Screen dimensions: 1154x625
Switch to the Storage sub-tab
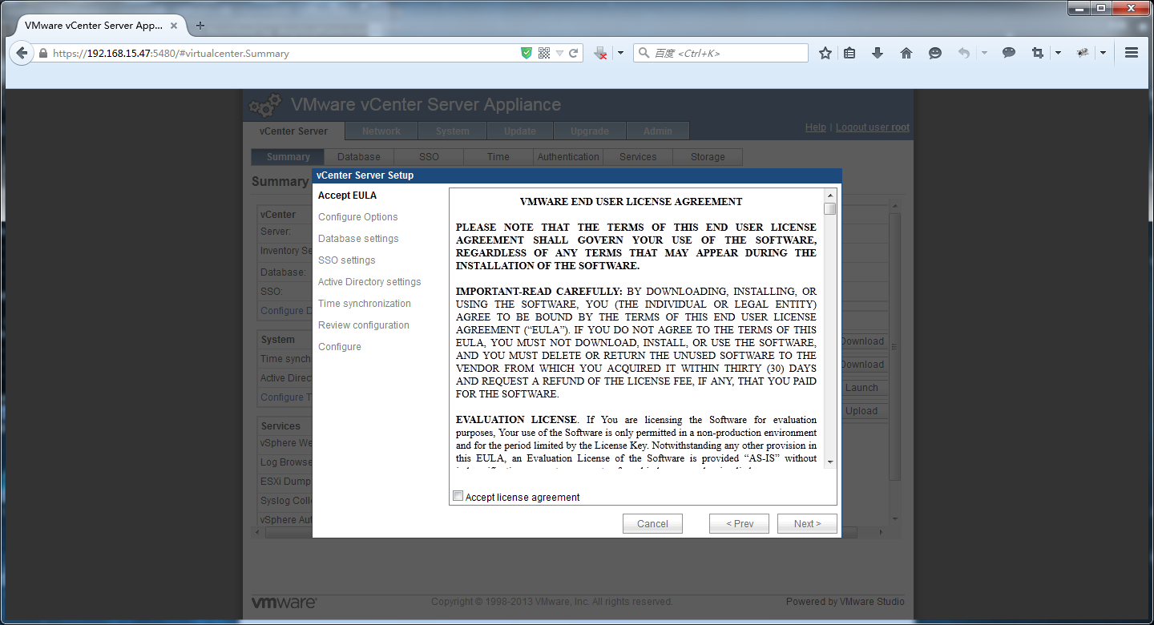click(x=708, y=157)
